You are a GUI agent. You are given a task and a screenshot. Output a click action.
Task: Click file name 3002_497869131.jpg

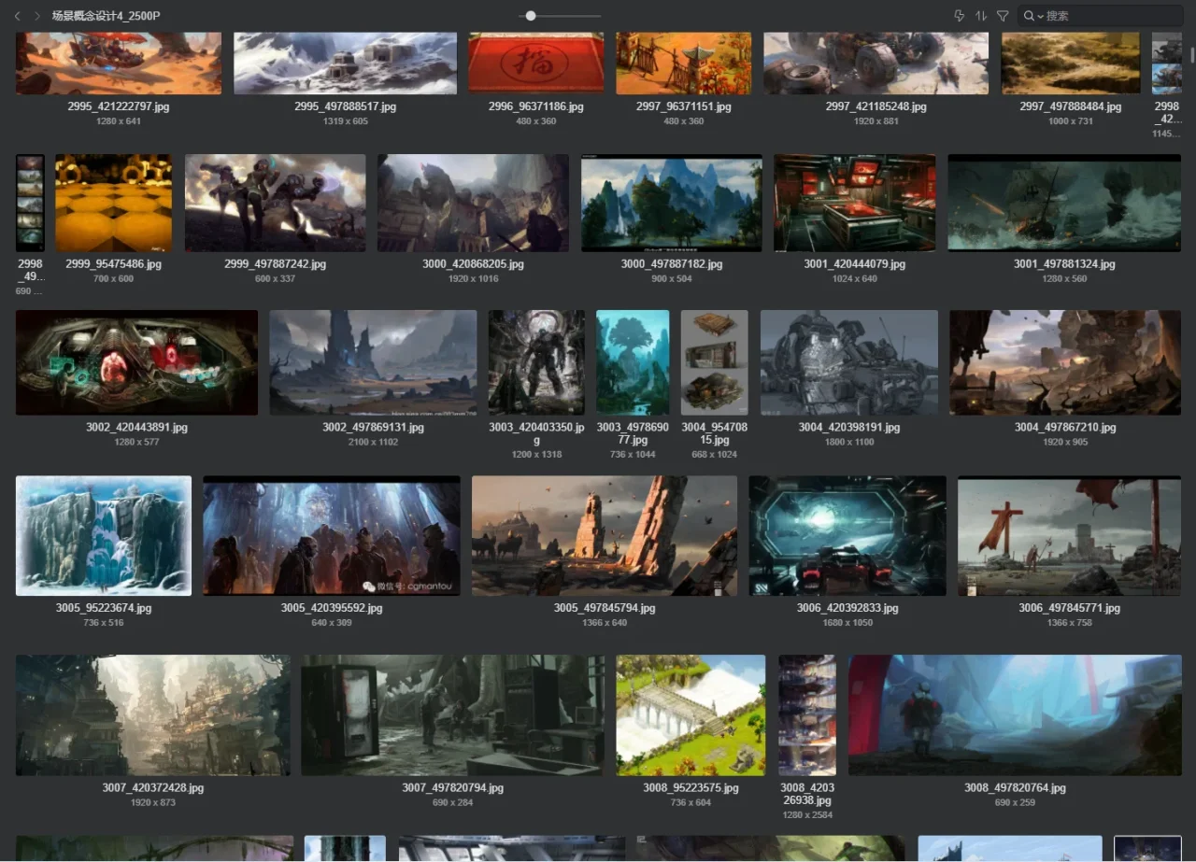pyautogui.click(x=373, y=427)
